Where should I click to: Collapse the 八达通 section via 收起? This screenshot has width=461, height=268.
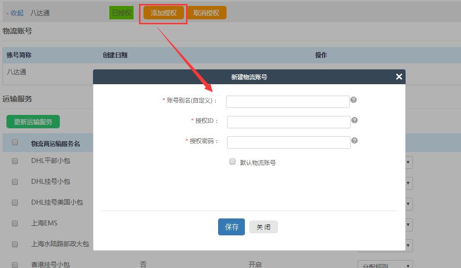pos(15,13)
